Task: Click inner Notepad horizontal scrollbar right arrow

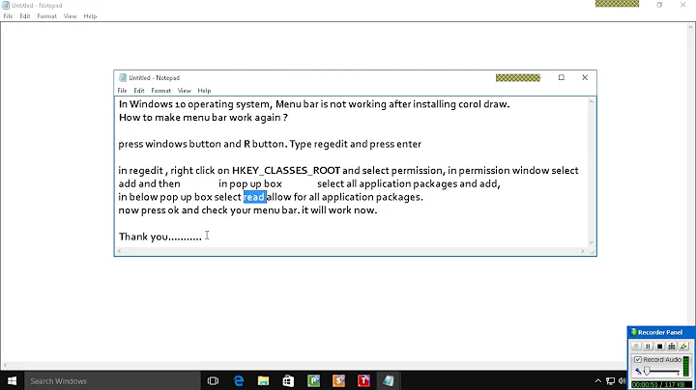Action: (582, 251)
